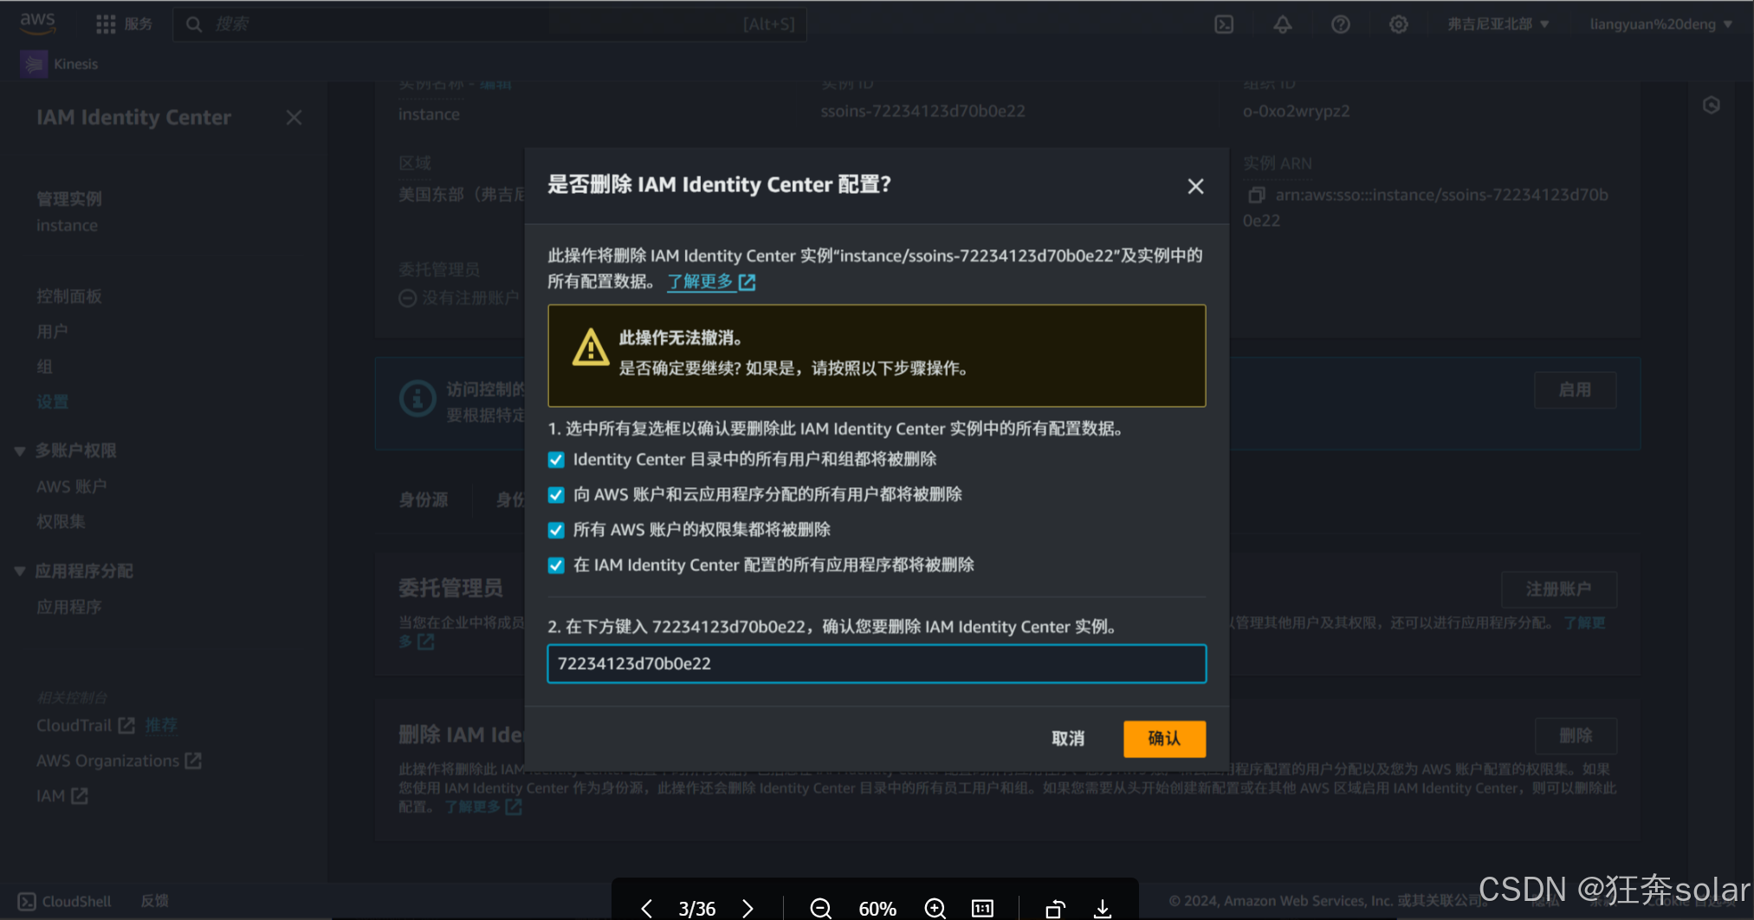
Task: Click 确认 to confirm deletion
Action: 1164,738
